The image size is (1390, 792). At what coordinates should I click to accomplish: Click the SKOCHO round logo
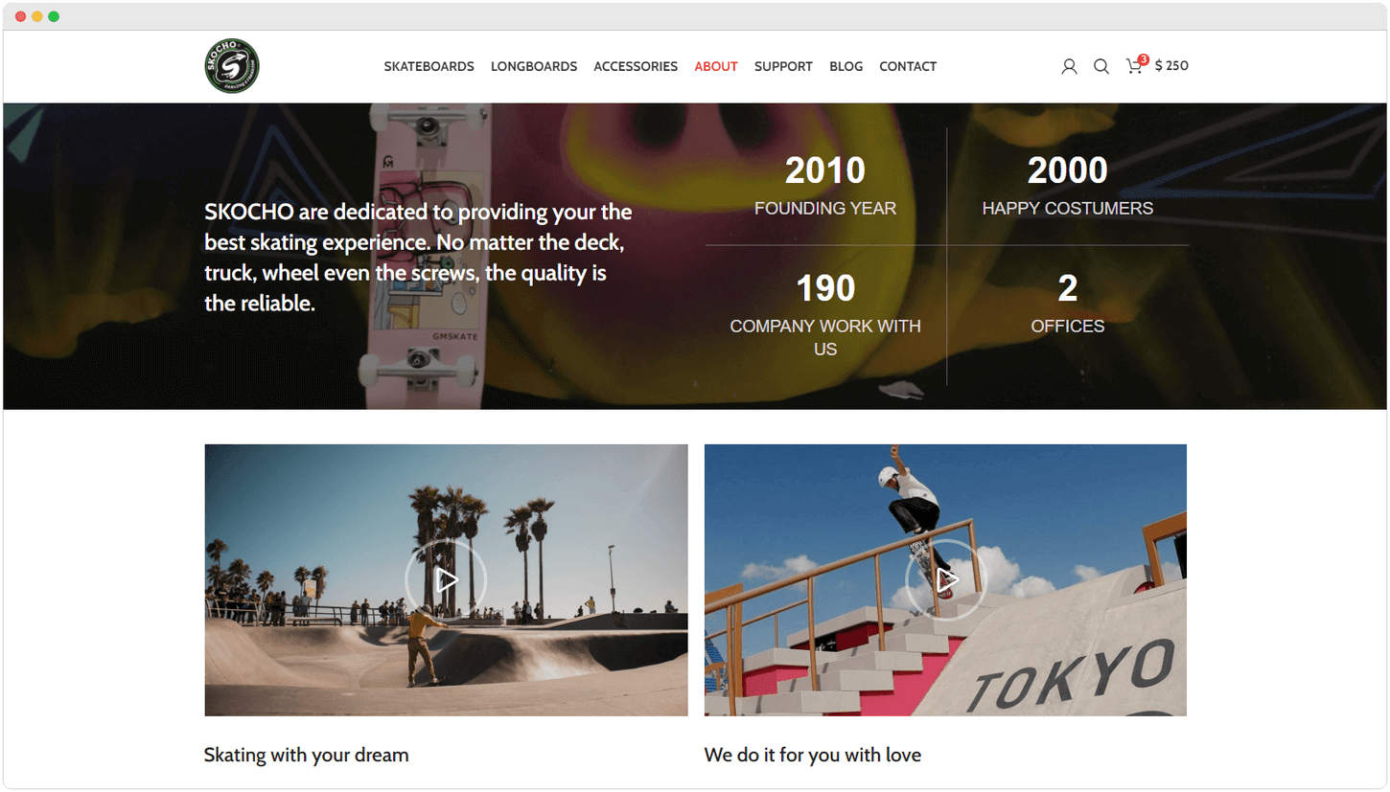tap(232, 66)
